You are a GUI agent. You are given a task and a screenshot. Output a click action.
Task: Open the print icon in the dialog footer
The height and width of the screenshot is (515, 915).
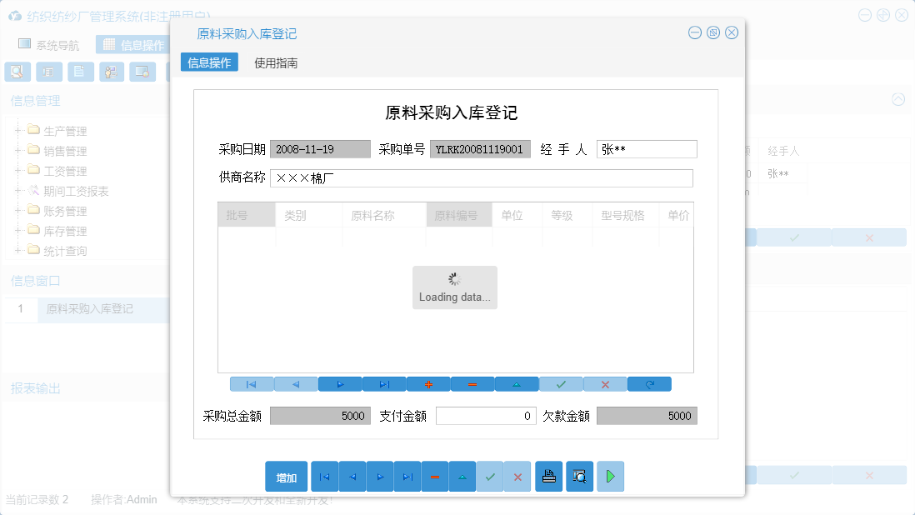click(x=549, y=476)
